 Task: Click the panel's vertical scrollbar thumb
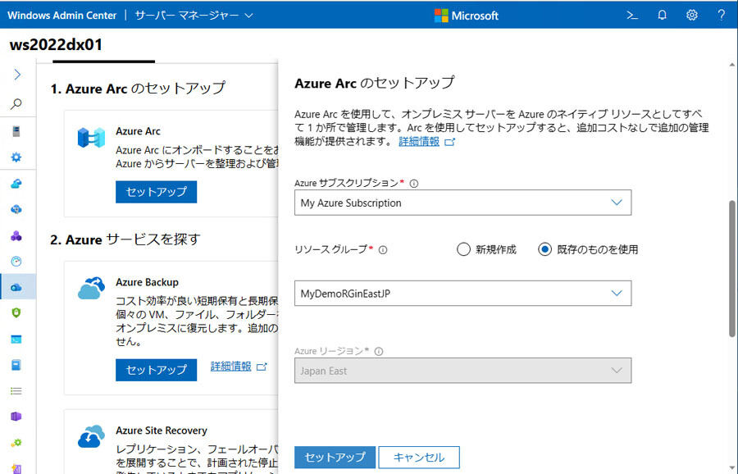pyautogui.click(x=732, y=268)
